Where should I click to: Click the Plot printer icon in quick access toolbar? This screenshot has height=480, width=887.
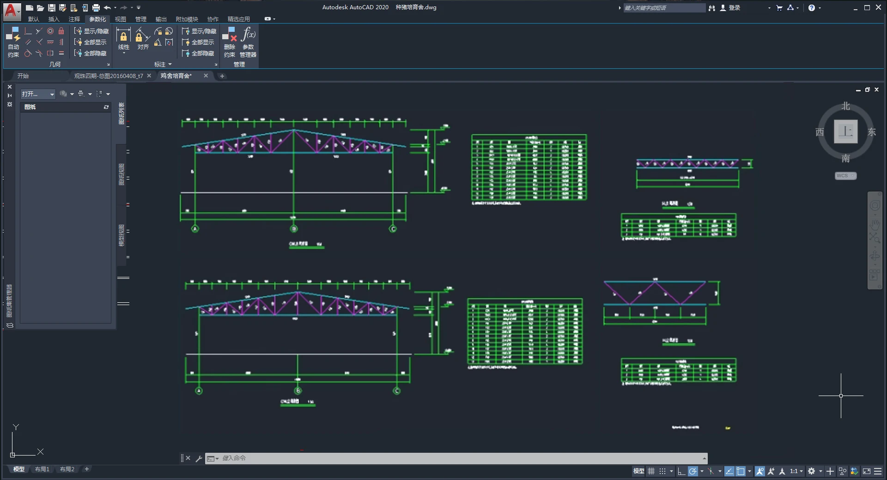[x=96, y=8]
